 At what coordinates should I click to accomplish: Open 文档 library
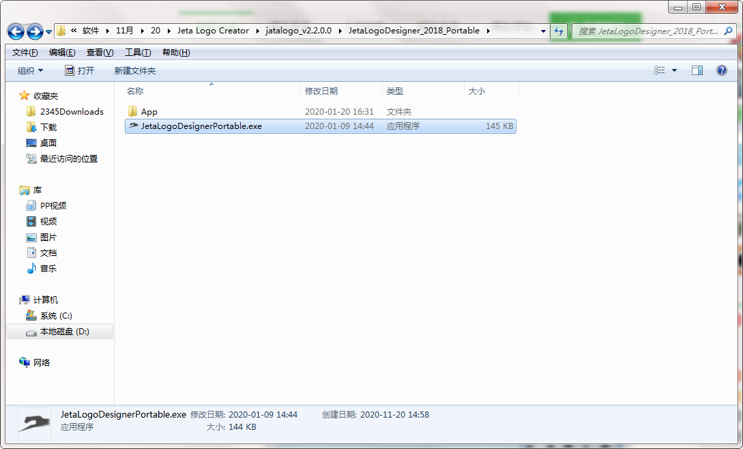click(48, 252)
